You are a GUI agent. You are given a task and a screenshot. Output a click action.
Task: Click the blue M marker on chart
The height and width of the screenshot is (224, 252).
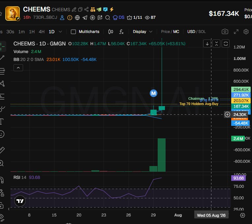(153, 93)
